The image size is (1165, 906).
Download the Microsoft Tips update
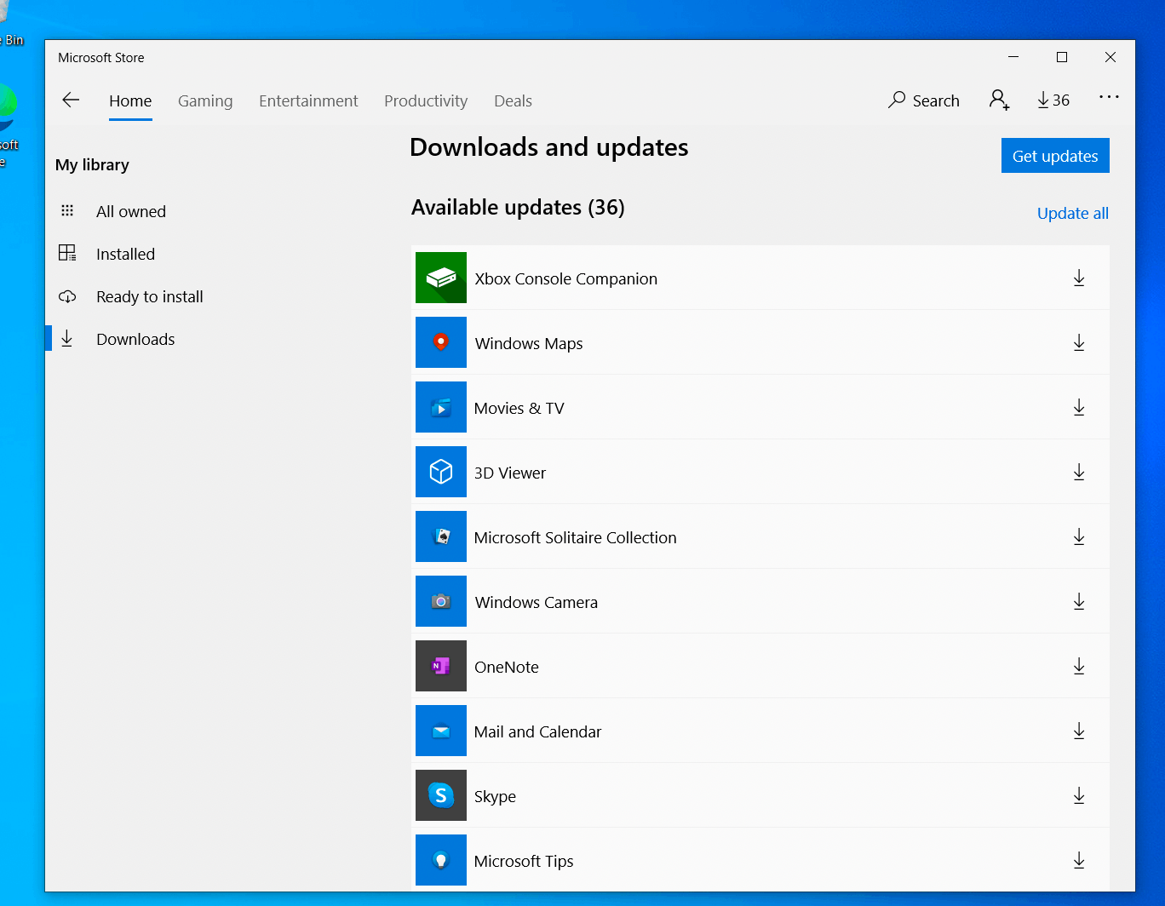tap(1079, 861)
